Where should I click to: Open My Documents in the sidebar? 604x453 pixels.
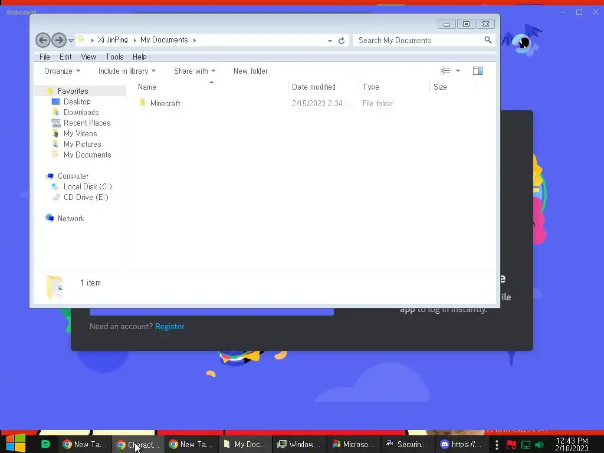tap(87, 155)
